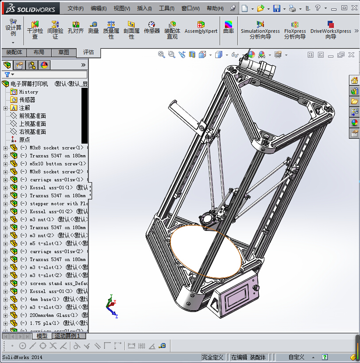Open the File Explorer task pane icon
The width and height of the screenshot is (360, 363).
click(x=354, y=101)
